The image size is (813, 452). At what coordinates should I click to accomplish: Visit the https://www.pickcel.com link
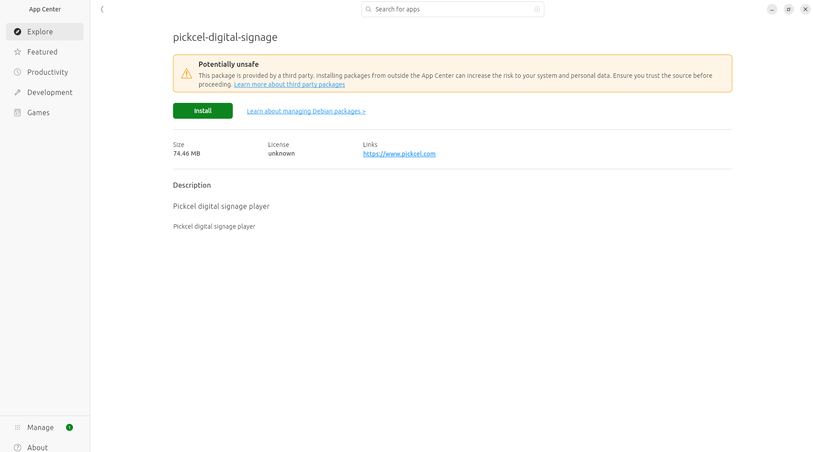coord(399,154)
